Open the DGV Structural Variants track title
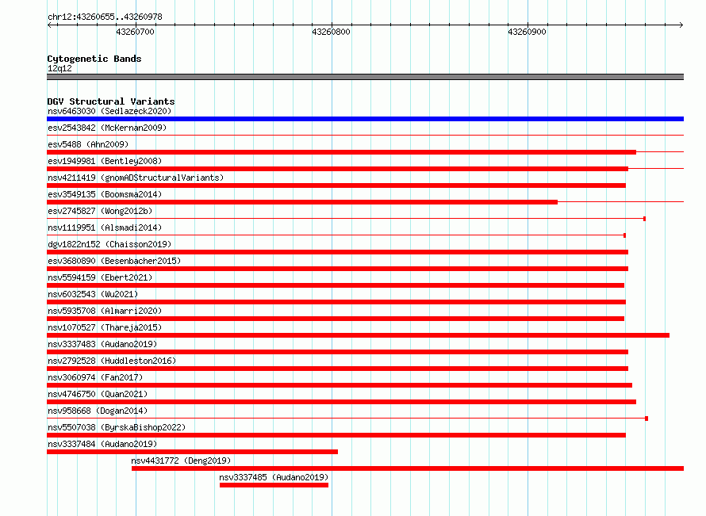 pos(111,101)
